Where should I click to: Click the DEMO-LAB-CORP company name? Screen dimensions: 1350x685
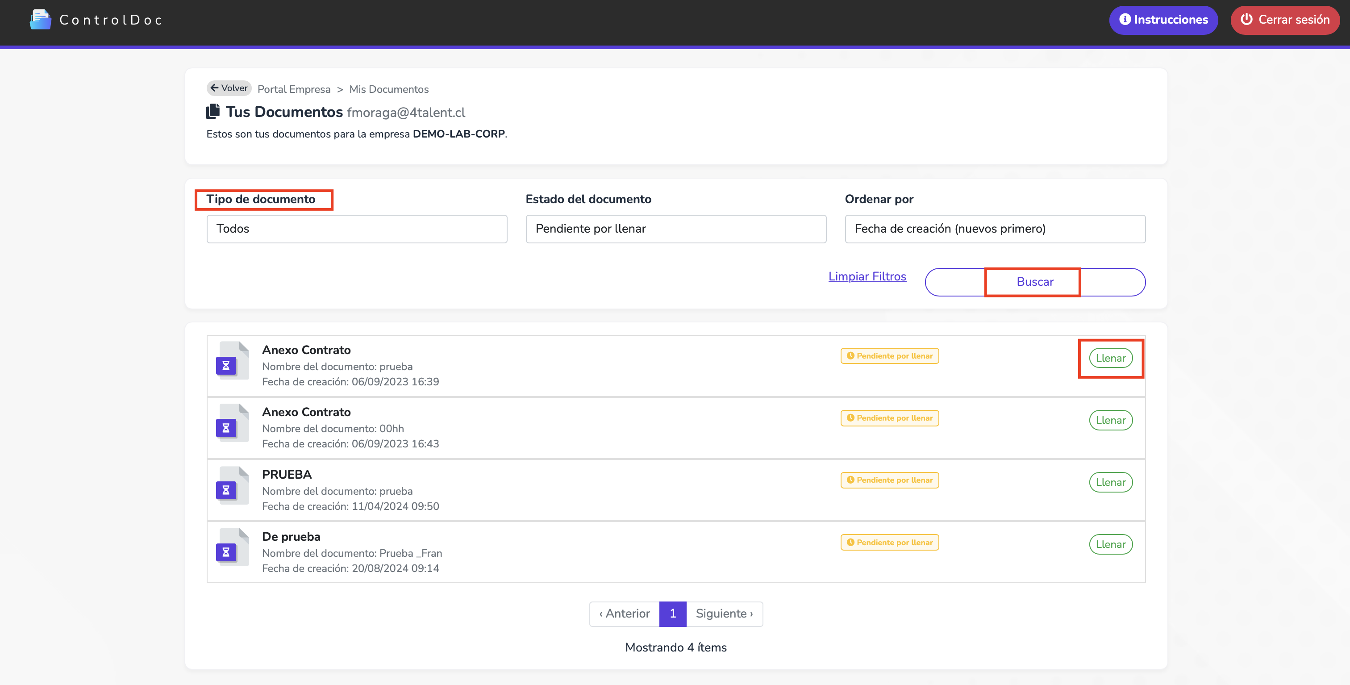point(458,134)
